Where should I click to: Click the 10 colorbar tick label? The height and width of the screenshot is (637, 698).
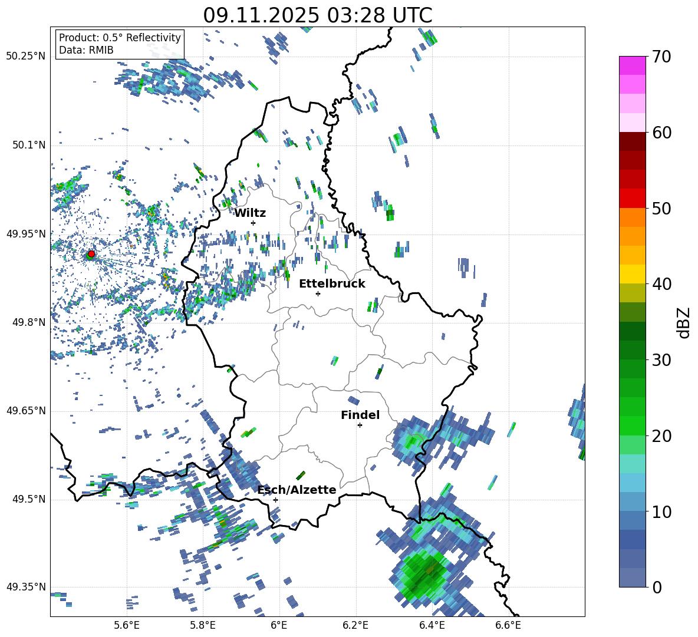tap(661, 511)
